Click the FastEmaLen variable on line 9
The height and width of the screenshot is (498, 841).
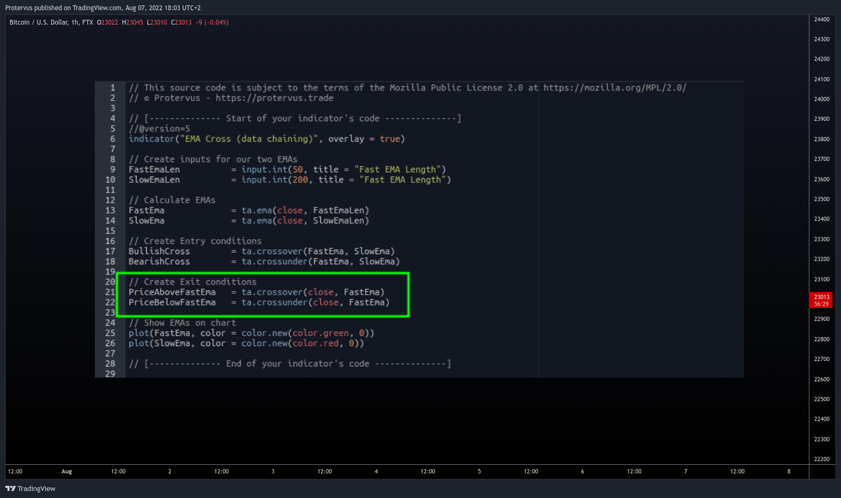click(x=154, y=170)
